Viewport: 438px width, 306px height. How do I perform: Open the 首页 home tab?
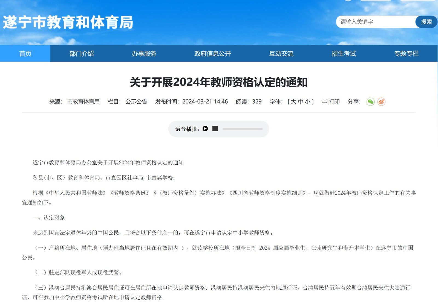[25, 54]
